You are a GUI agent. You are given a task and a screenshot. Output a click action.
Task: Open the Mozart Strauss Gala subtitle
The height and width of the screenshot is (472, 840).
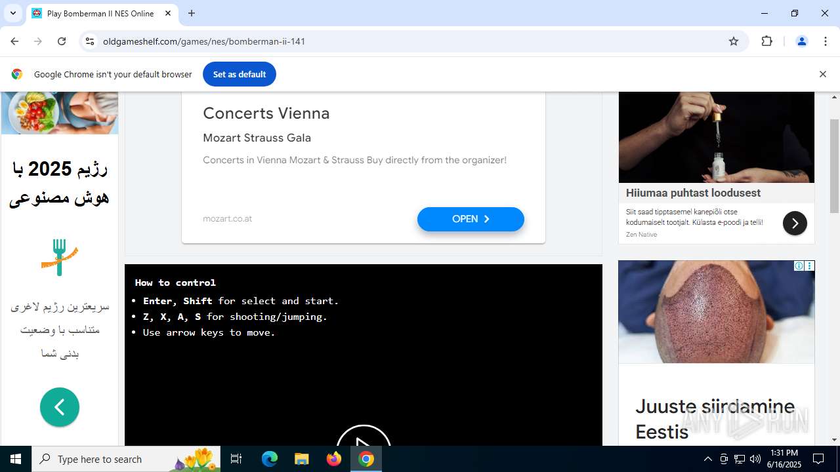click(x=257, y=138)
